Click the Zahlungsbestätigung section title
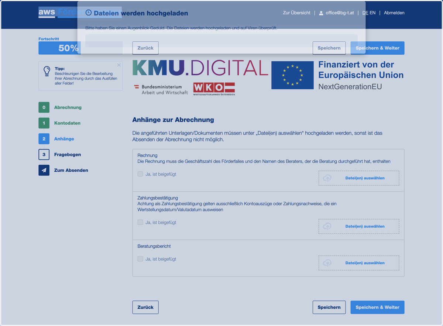The width and height of the screenshot is (443, 326). 158,198
